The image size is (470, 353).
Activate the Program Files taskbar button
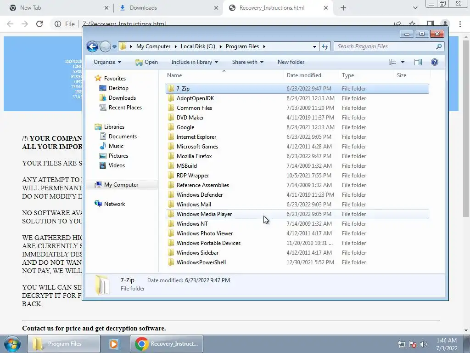[63, 344]
